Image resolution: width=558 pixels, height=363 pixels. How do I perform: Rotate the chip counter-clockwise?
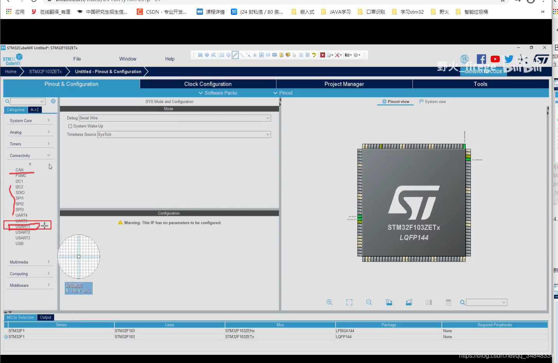(x=409, y=302)
